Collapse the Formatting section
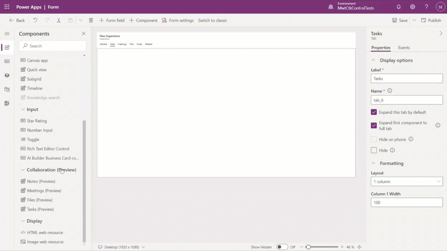 [373, 163]
